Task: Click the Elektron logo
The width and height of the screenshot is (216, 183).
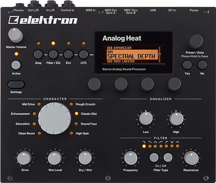Action: (43, 20)
